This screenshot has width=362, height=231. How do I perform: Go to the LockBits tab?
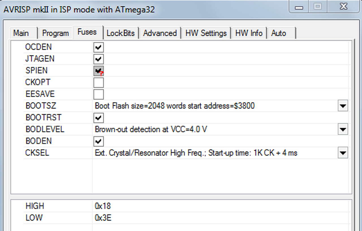click(x=120, y=33)
